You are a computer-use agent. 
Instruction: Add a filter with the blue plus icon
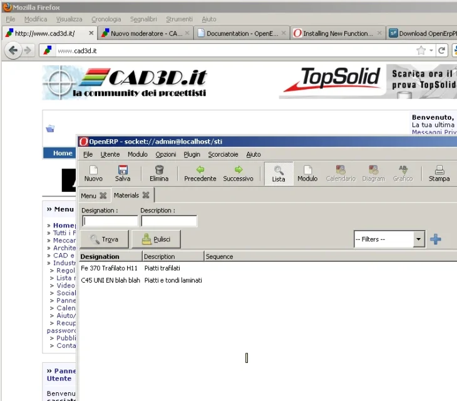point(436,239)
